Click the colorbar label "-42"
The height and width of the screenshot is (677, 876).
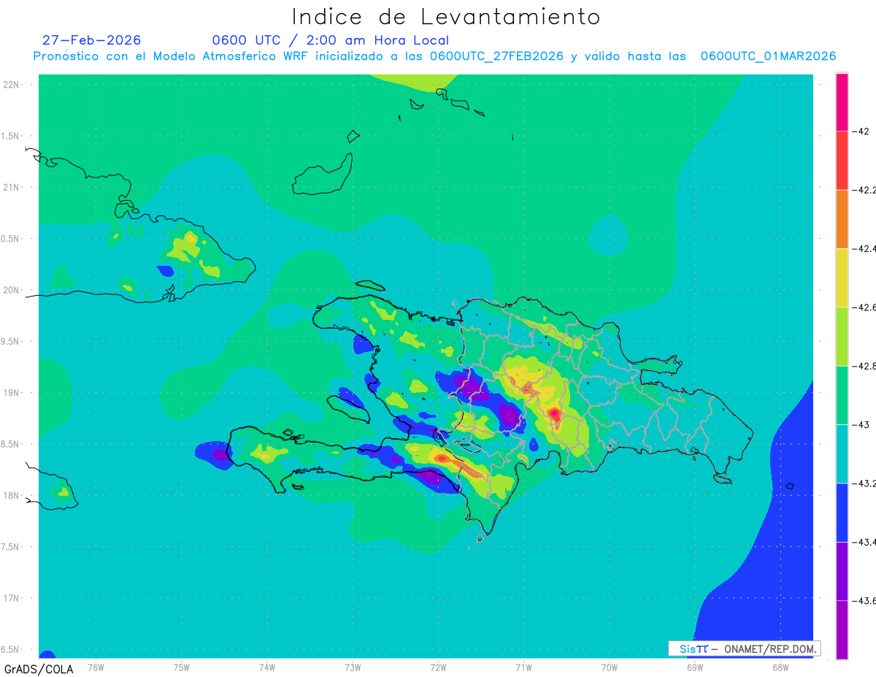(861, 131)
